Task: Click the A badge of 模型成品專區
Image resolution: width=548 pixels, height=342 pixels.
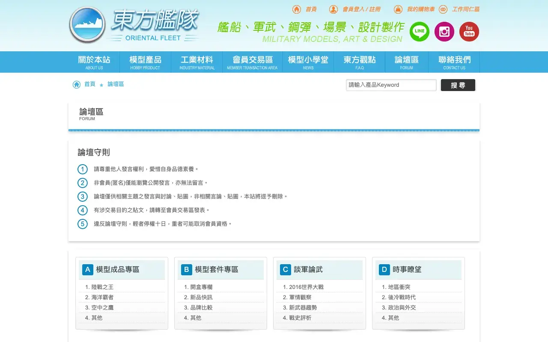Action: (88, 270)
